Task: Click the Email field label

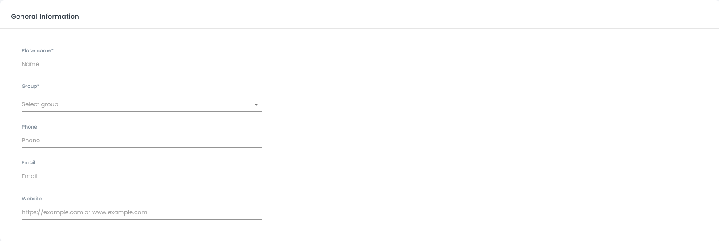Action: [28, 162]
